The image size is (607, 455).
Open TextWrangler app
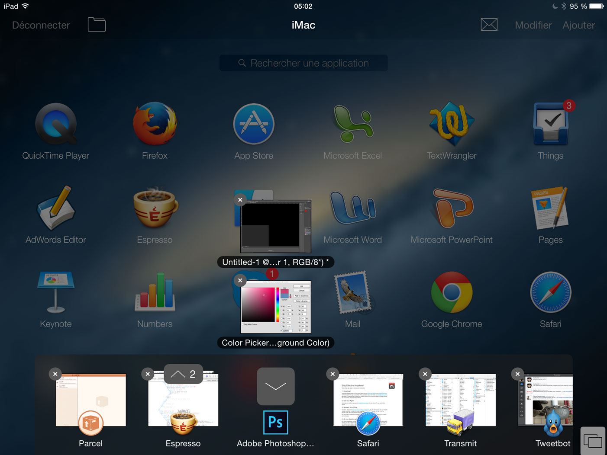[x=452, y=125]
